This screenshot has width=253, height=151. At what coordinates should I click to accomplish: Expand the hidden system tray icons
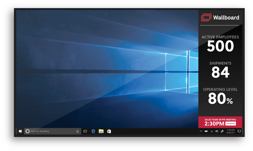click(x=201, y=131)
